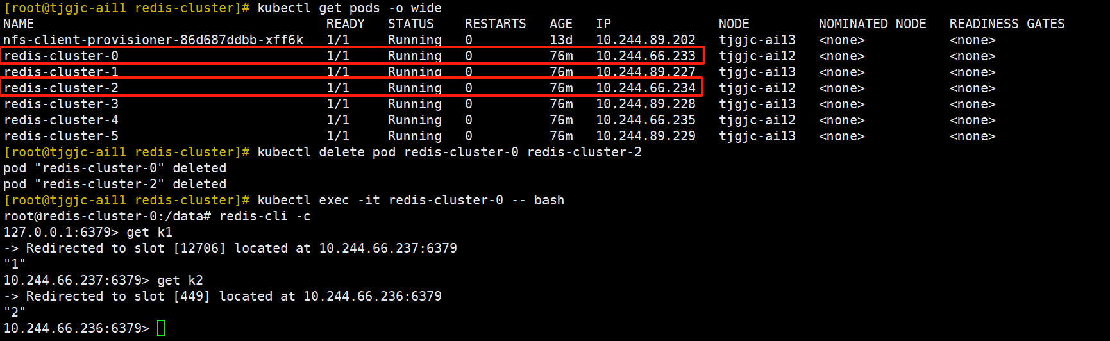Click the AGE column header

tap(561, 24)
